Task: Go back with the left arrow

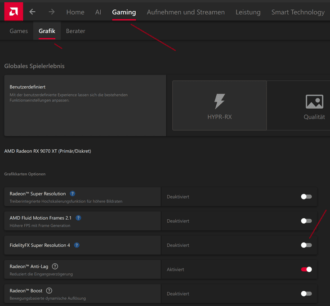Action: [32, 12]
